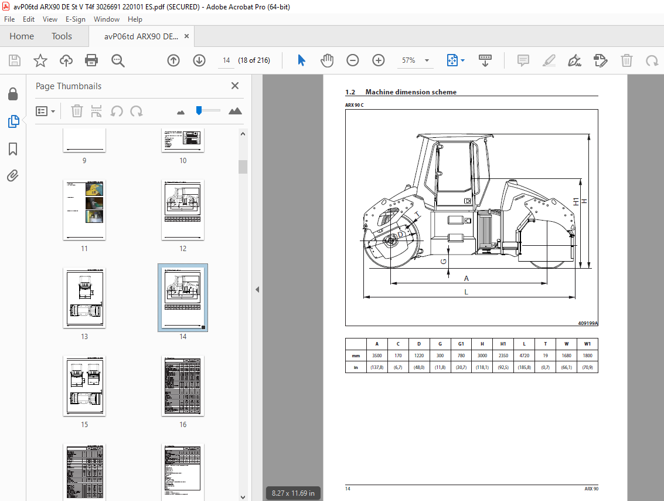This screenshot has width=664, height=501.
Task: Click the toolbar rotate icon
Action: pyautogui.click(x=652, y=60)
